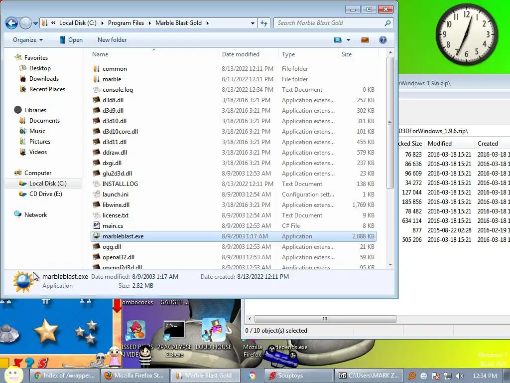Select the openal32.dll file name
This screenshot has height=383, width=510.
119,257
